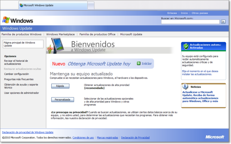Screen dimensions: 231x144
Task: Click the Rápida update button
Action: (x=60, y=86)
